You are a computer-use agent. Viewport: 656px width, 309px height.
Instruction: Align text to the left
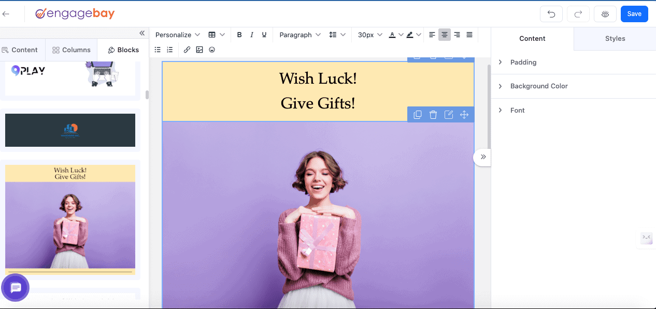pos(432,35)
